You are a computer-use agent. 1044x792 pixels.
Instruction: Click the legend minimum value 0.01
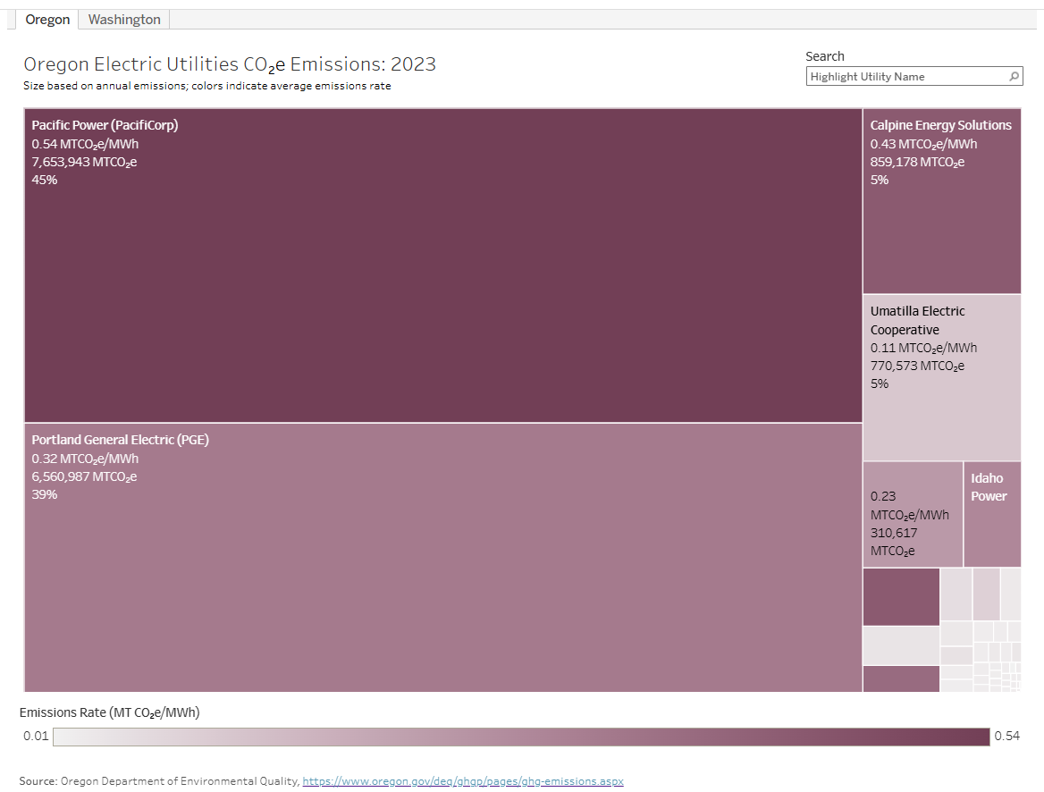(36, 736)
